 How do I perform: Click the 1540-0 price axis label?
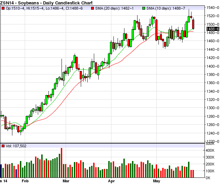pyautogui.click(x=213, y=8)
